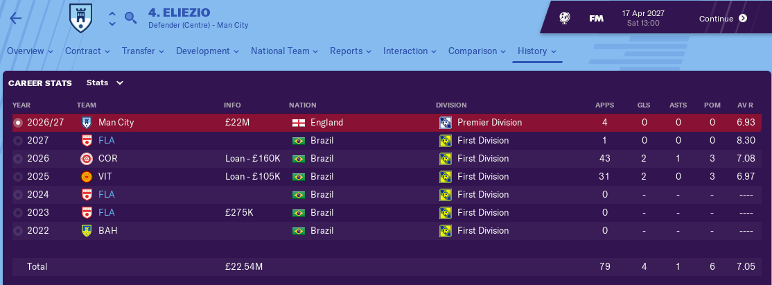
Task: Click the player up/down switcher arrows
Action: (x=112, y=19)
